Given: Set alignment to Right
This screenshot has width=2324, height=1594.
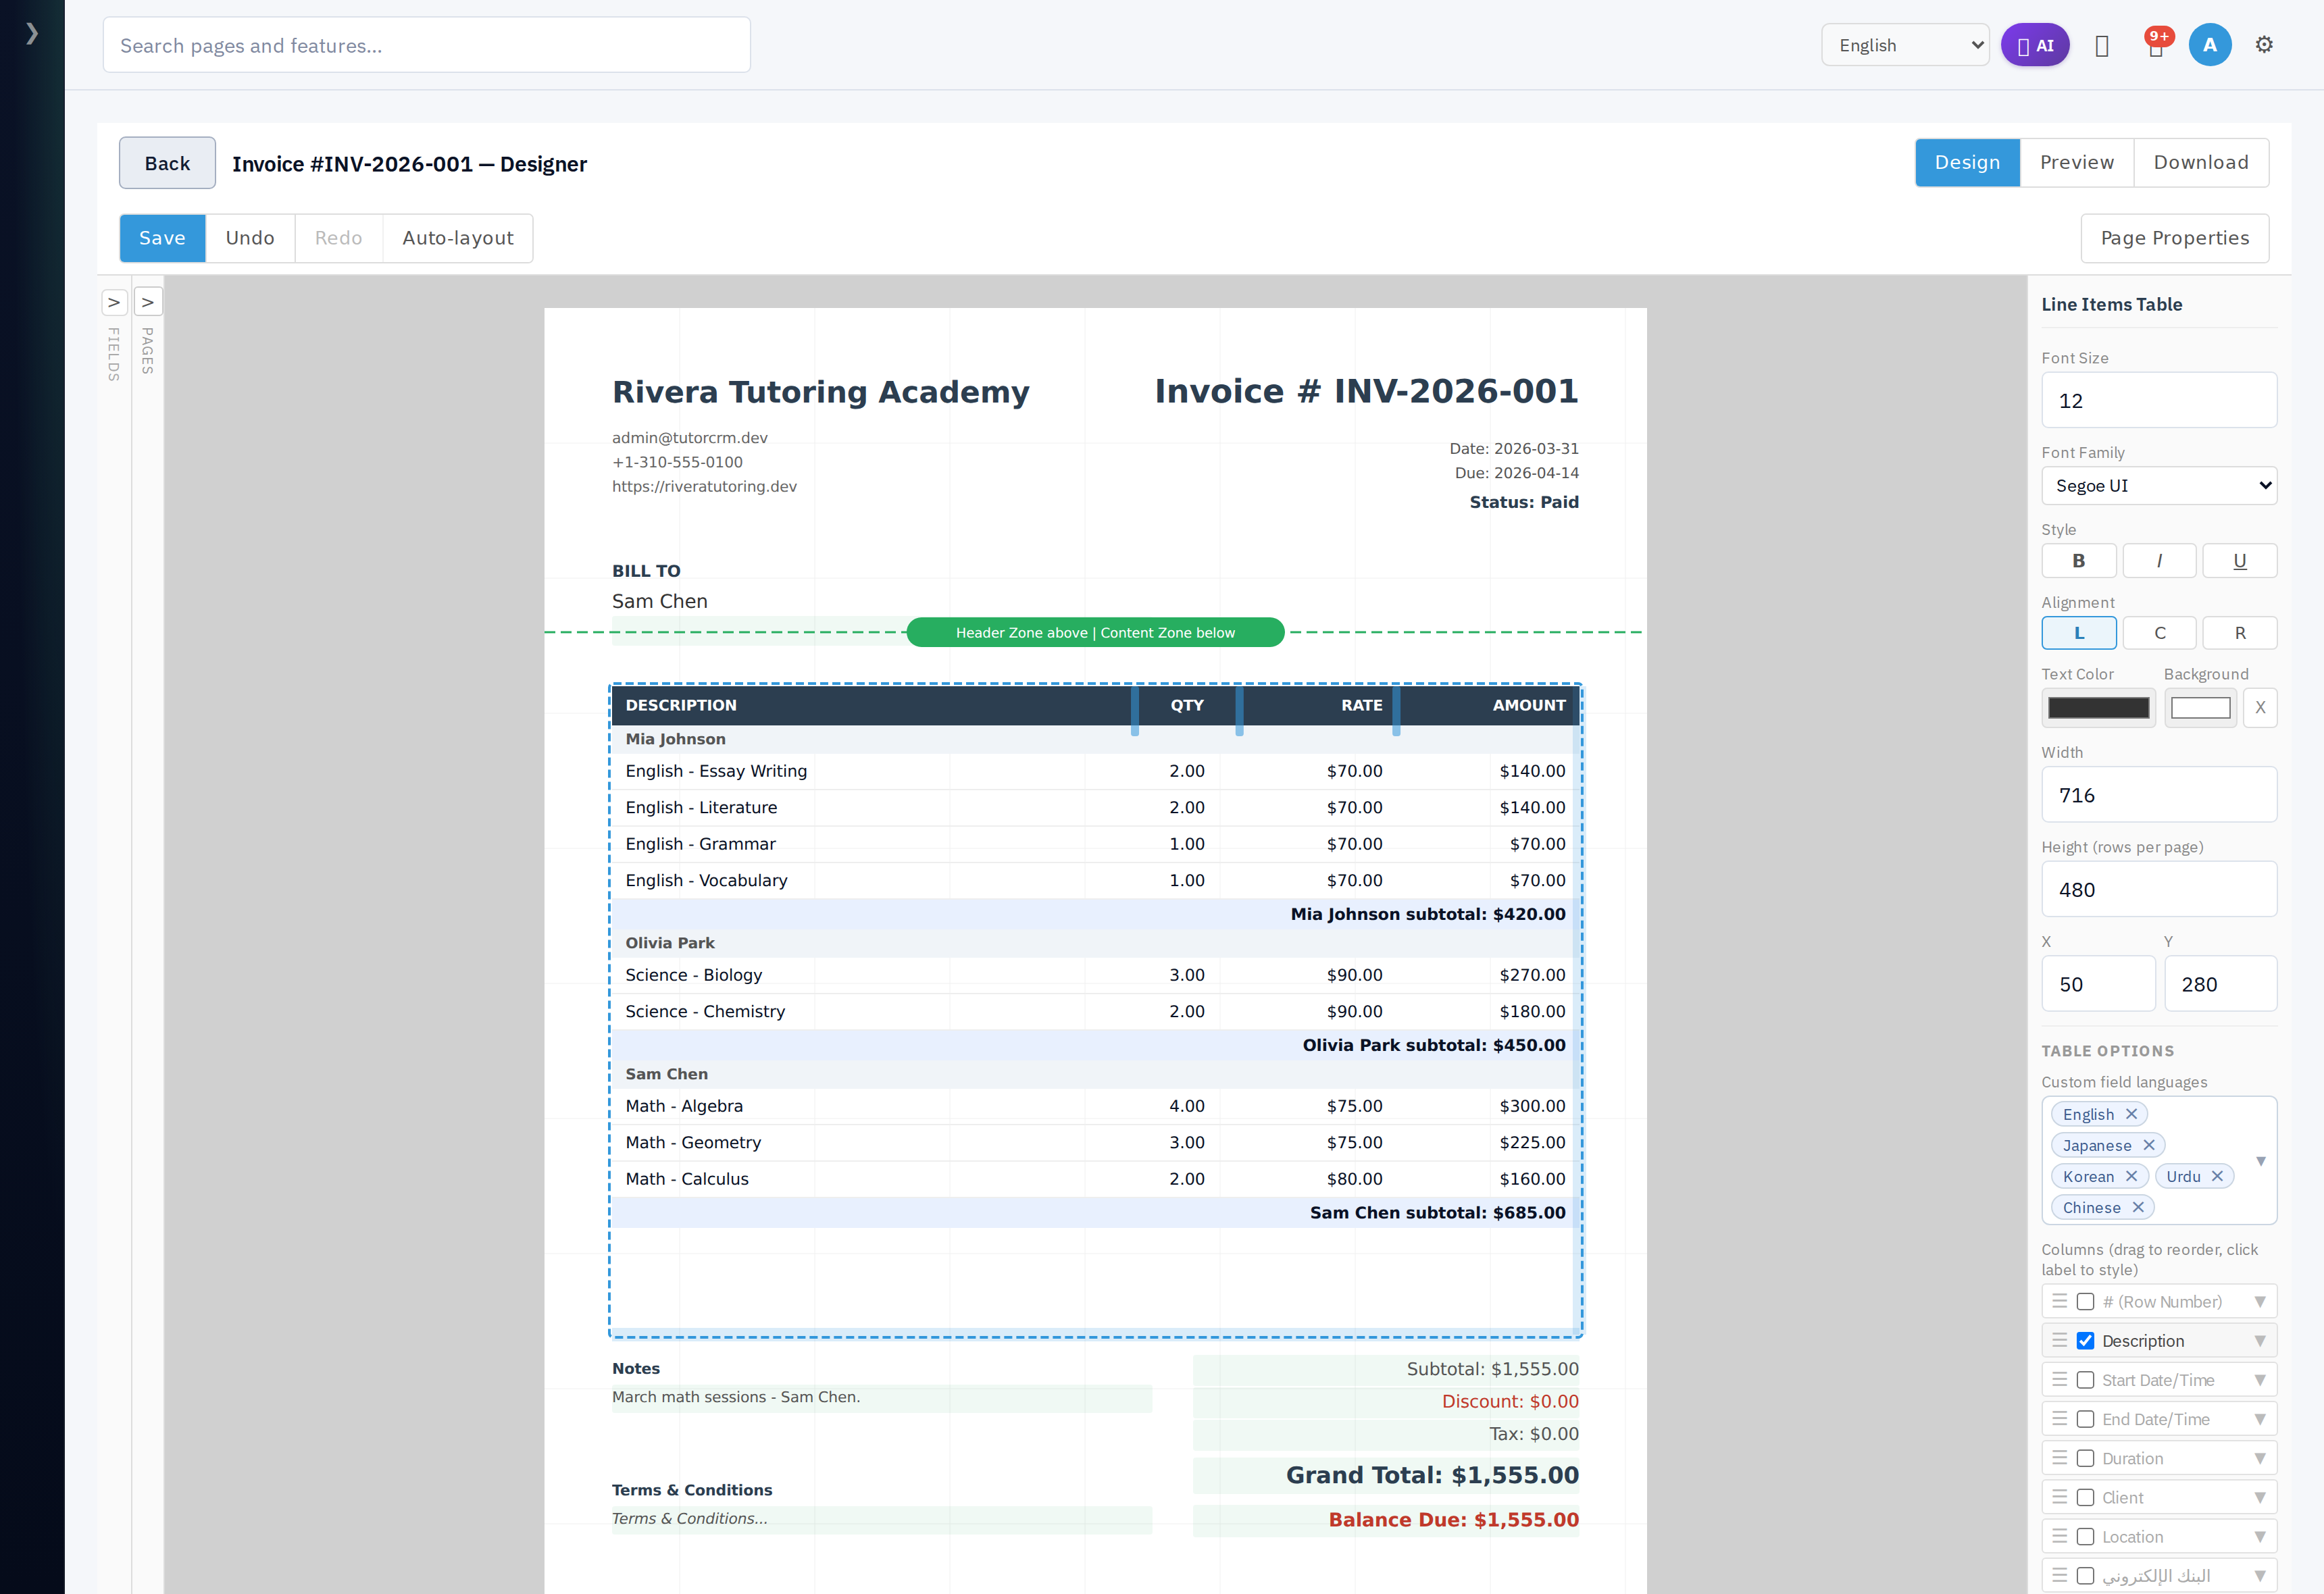Looking at the screenshot, I should [2240, 633].
